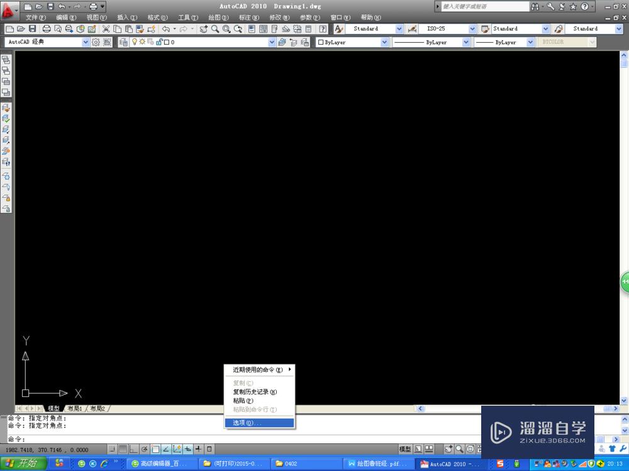This screenshot has width=629, height=471.
Task: Select the Zoom Realtime magnifier
Action: click(215, 29)
